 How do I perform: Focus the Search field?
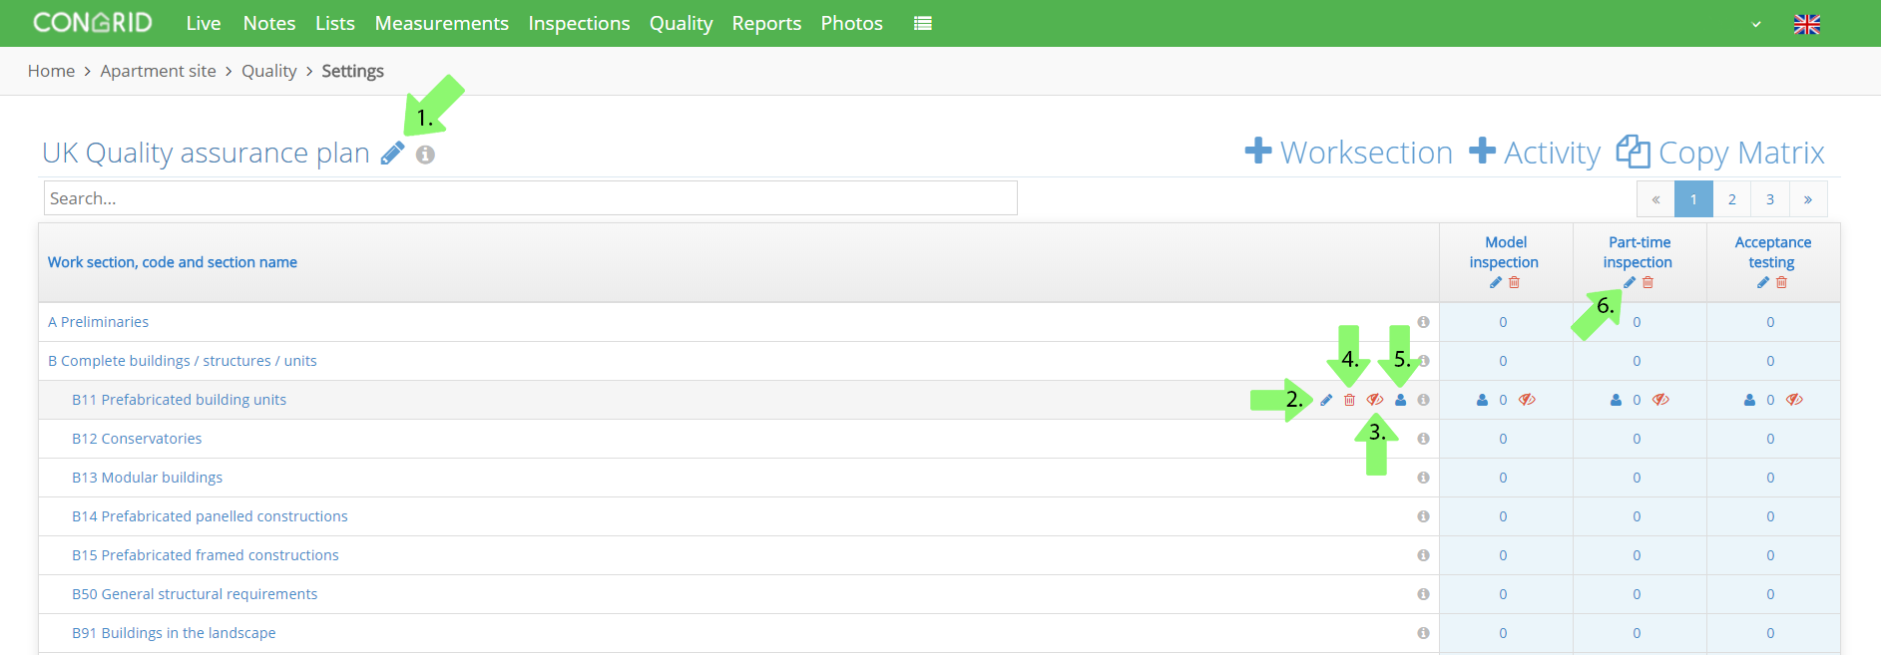(x=531, y=198)
